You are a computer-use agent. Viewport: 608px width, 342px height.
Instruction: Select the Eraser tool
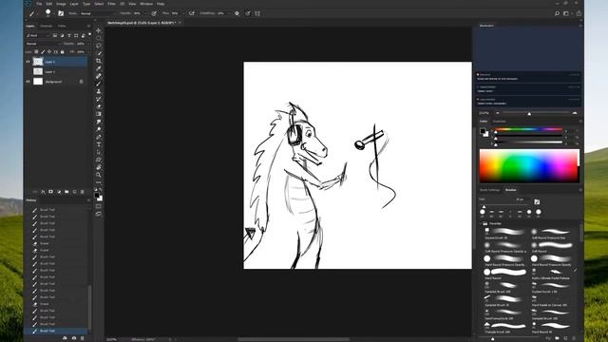(99, 106)
